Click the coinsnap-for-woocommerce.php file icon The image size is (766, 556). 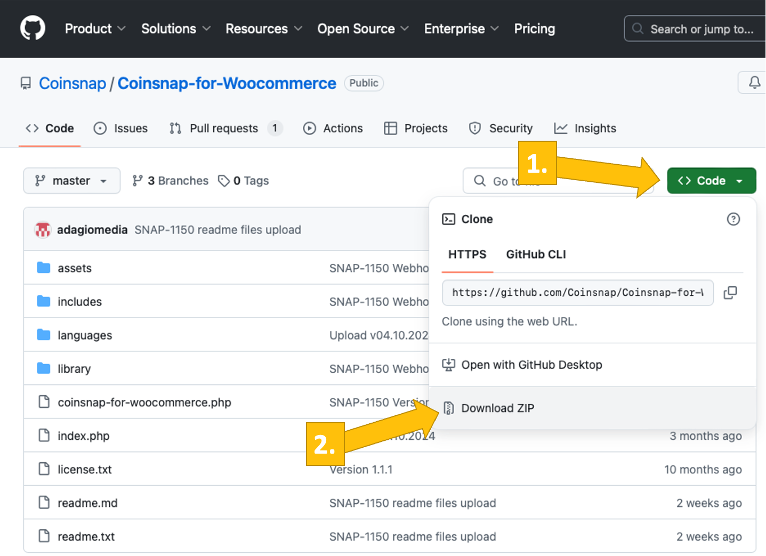tap(44, 402)
